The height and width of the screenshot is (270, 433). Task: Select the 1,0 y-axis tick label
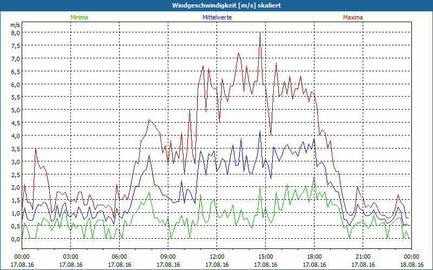click(x=16, y=213)
